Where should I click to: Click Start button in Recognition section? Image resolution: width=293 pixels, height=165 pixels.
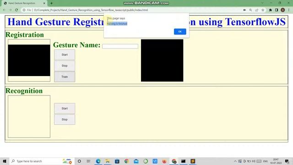pyautogui.click(x=65, y=108)
